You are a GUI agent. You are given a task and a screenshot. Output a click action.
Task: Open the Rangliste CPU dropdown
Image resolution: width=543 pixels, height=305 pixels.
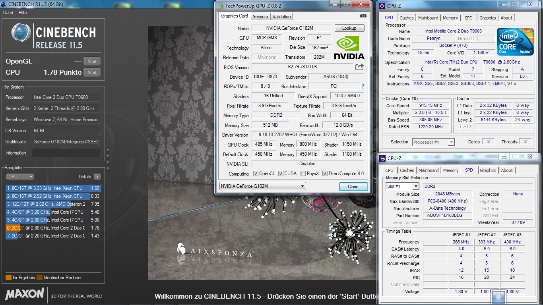coord(20,177)
